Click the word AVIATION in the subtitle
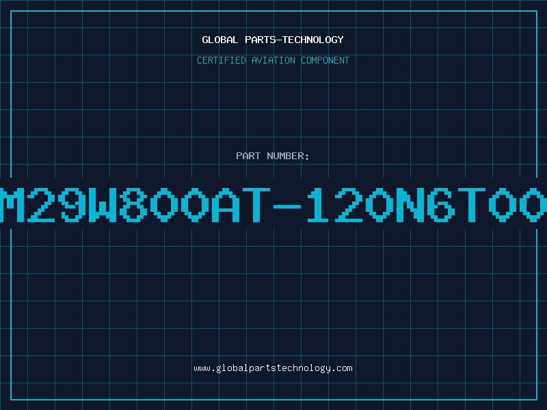The width and height of the screenshot is (547, 410). tap(273, 60)
